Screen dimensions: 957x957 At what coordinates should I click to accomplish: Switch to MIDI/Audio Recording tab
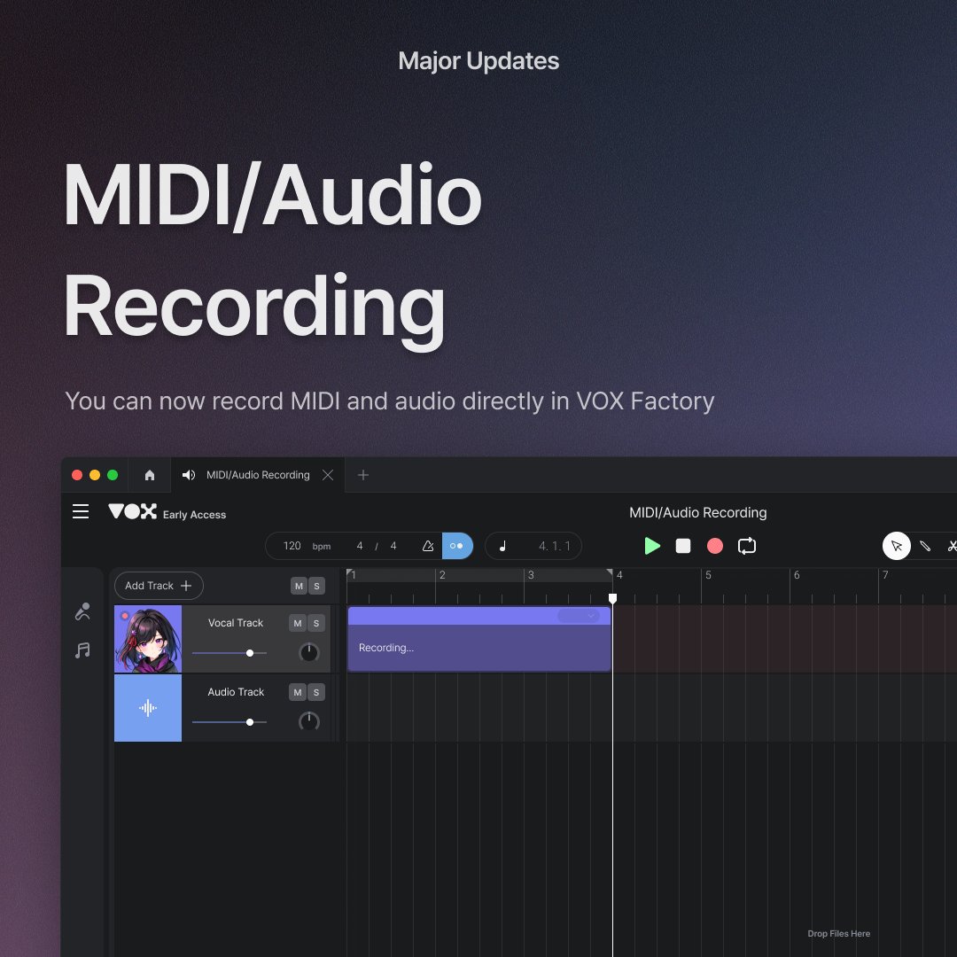pos(258,475)
